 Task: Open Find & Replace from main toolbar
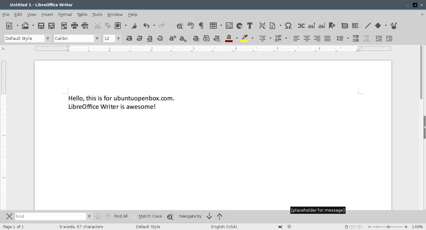(180, 26)
